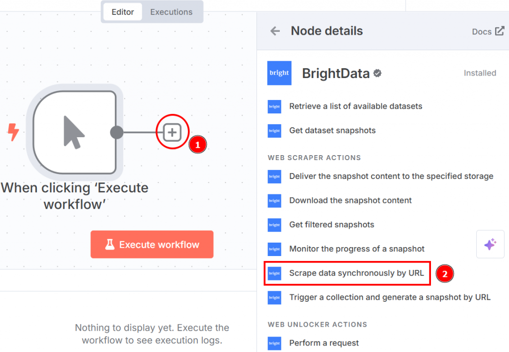Click the Execute workflow button
The width and height of the screenshot is (509, 352).
(152, 244)
